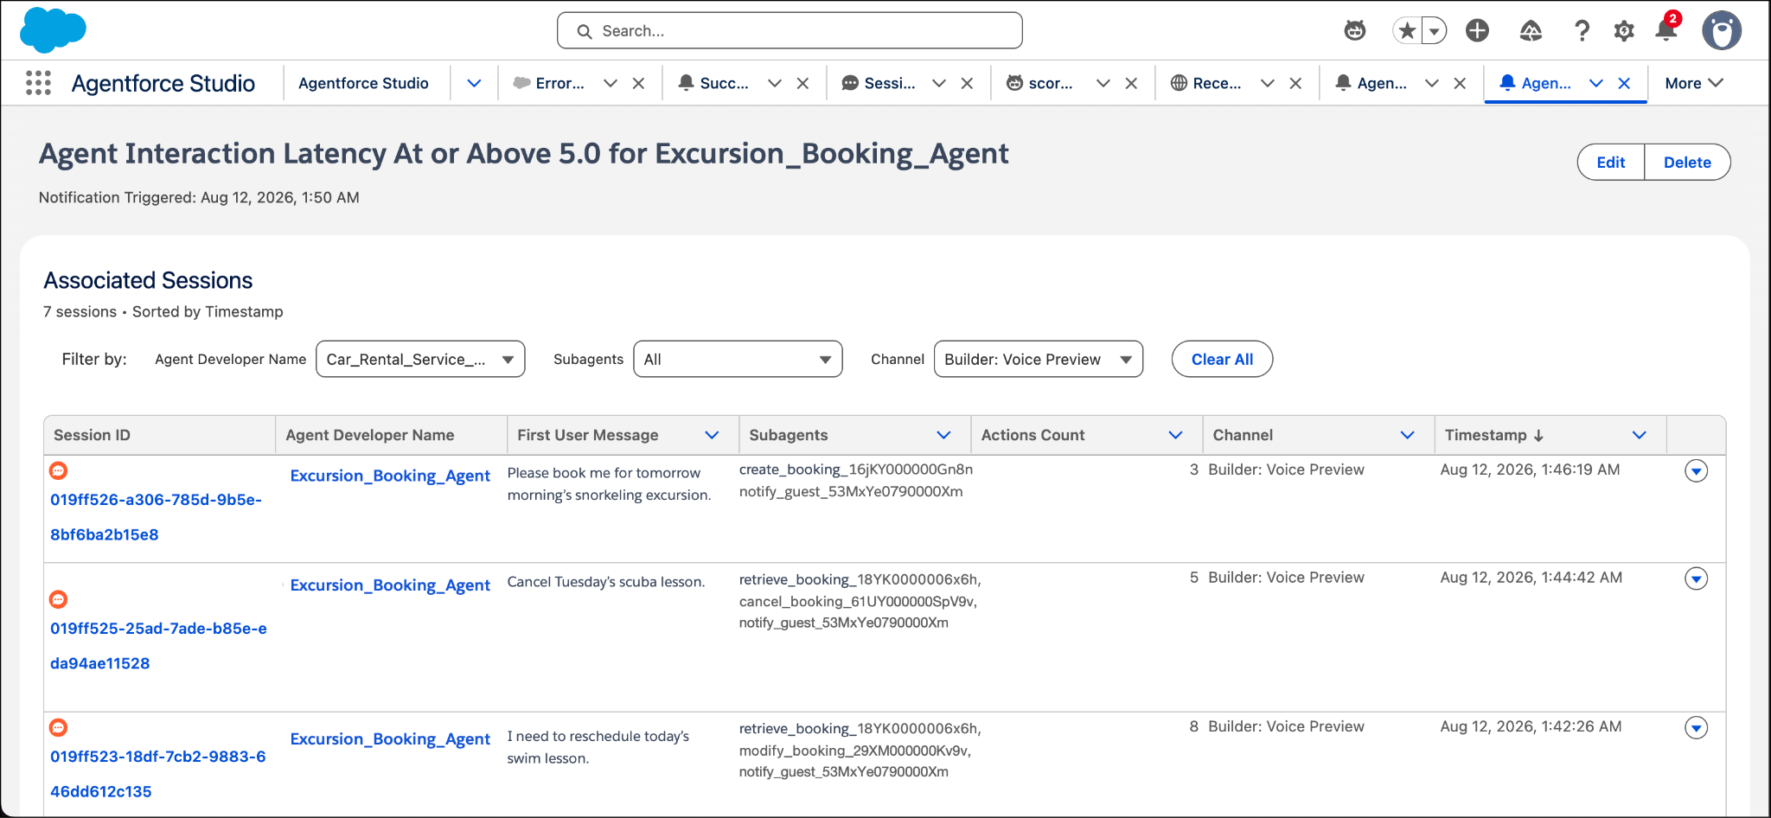Screen dimensions: 1771x818
Task: Close the active Agen... tab
Action: point(1624,83)
